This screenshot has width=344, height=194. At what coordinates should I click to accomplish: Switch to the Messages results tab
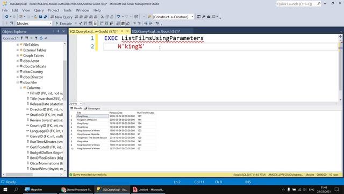[x=92, y=108]
